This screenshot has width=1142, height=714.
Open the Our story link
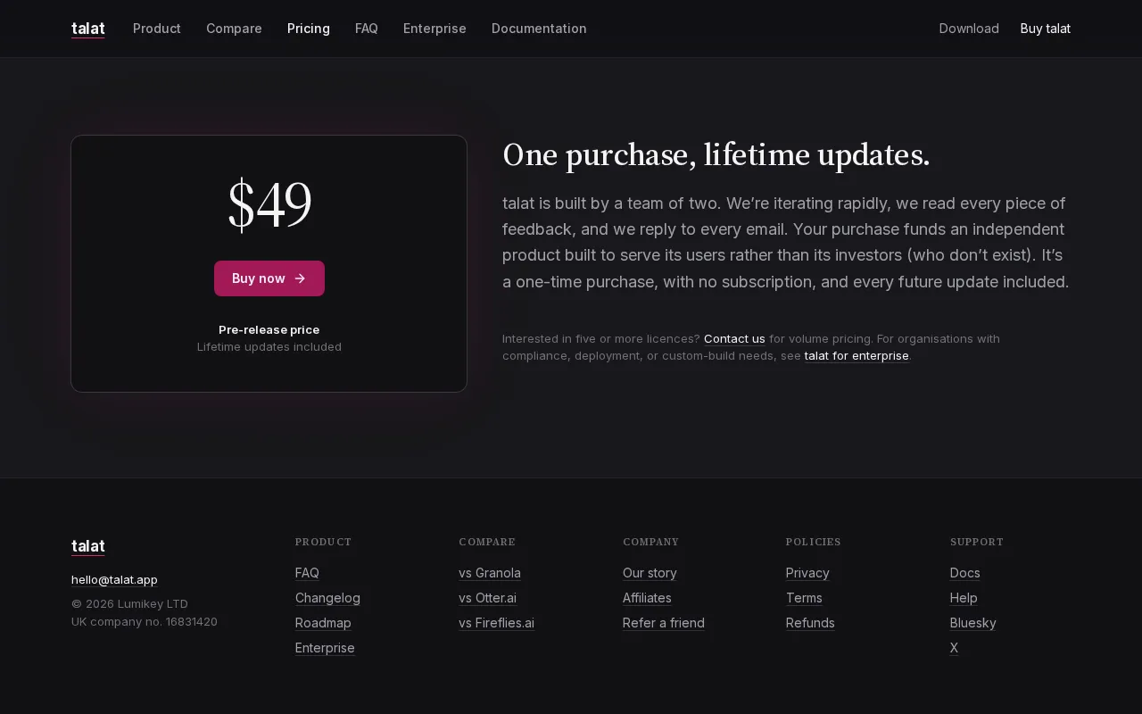click(x=650, y=573)
